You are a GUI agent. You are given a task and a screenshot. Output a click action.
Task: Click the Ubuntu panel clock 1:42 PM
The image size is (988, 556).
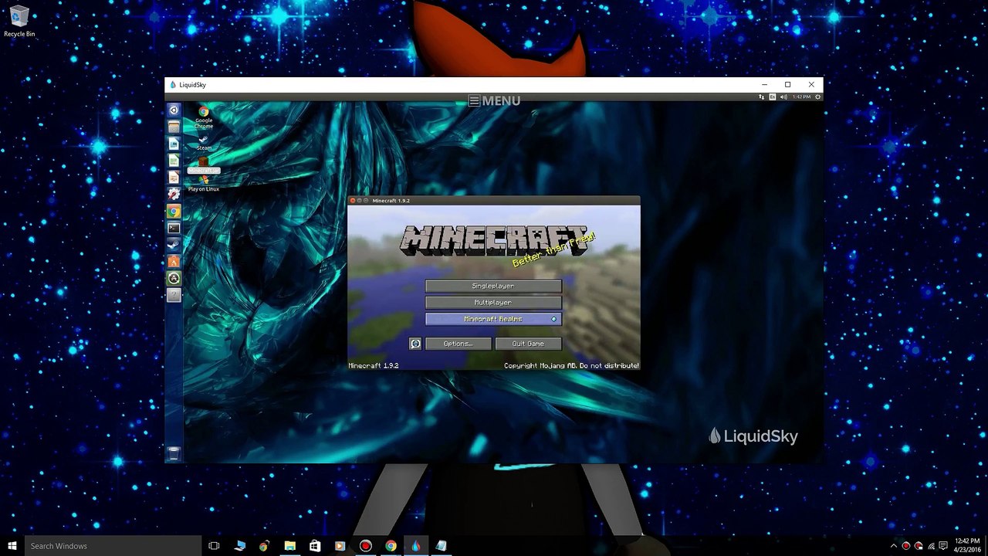(801, 97)
